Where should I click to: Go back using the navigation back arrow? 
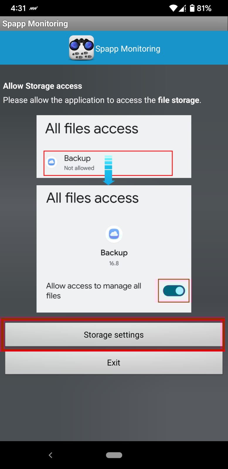(x=50, y=455)
